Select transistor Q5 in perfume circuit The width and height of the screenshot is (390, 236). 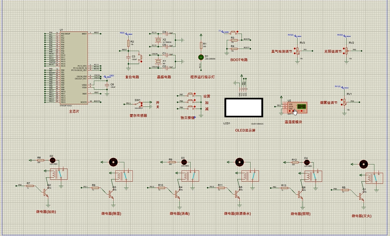click(237, 194)
